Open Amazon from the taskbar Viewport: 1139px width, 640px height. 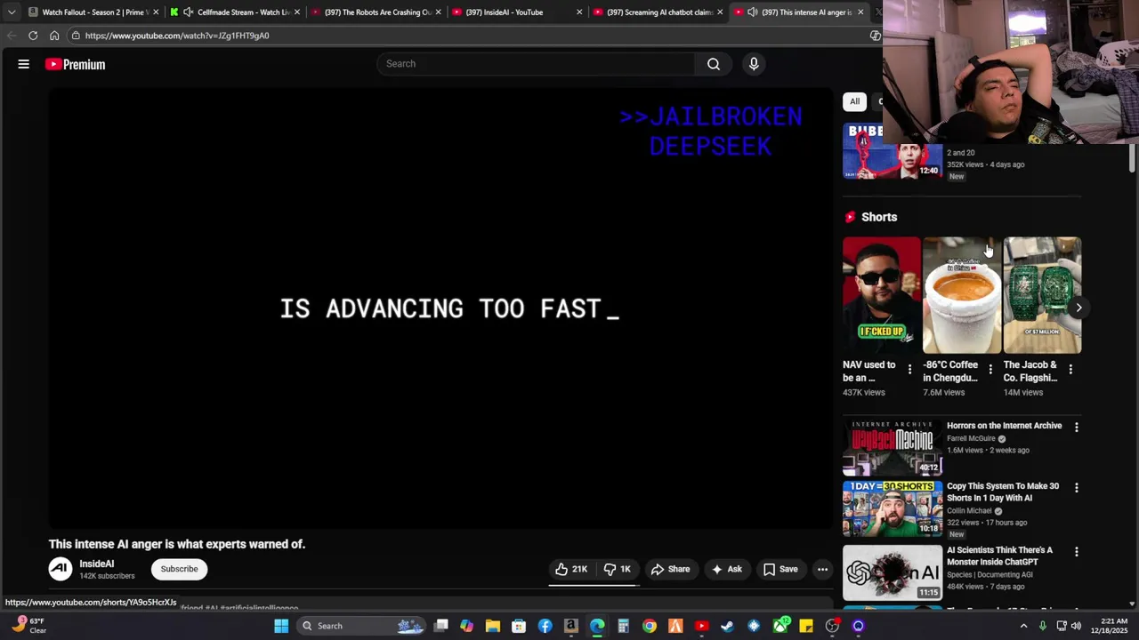tap(571, 626)
